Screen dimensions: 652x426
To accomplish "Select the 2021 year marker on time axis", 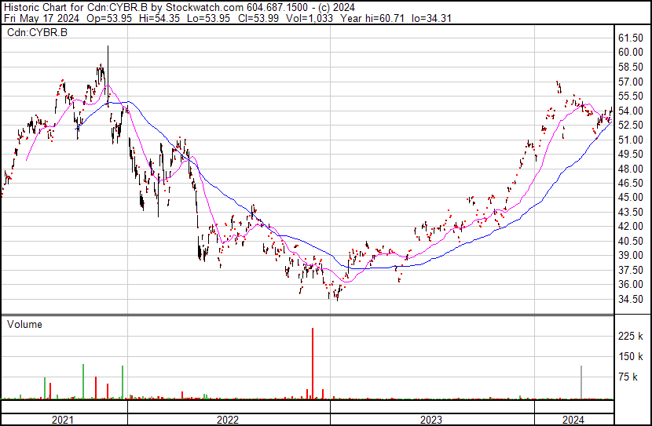I will pos(63,419).
